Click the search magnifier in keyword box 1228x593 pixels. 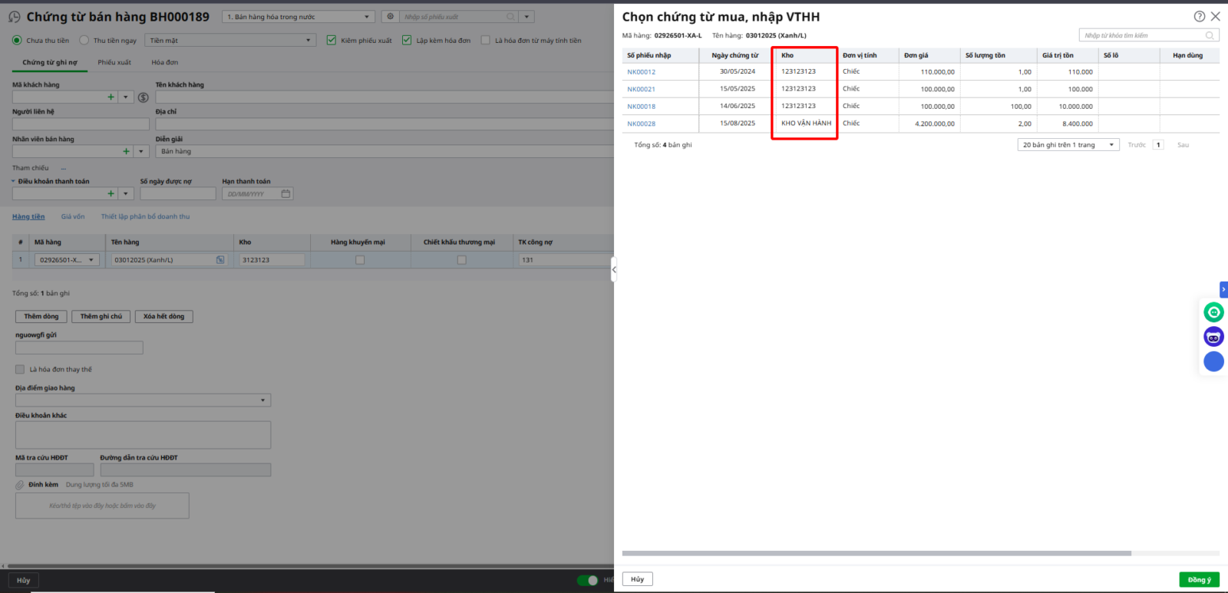point(1210,35)
